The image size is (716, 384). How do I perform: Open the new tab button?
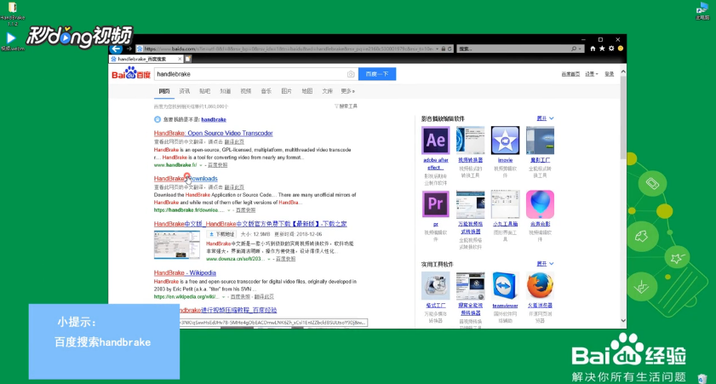[187, 59]
